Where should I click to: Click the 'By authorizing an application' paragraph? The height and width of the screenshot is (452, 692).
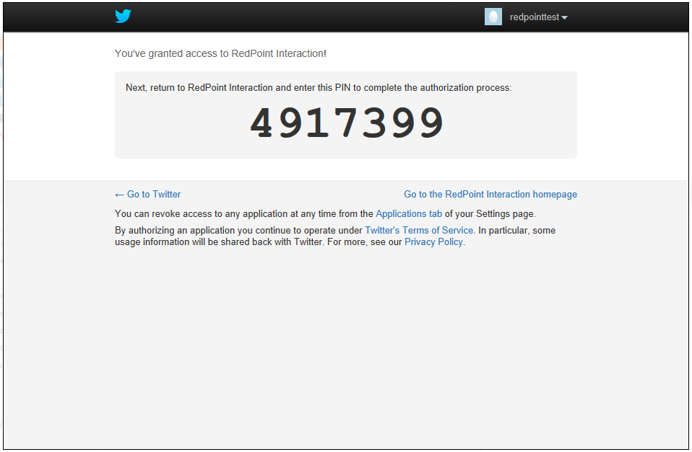pyautogui.click(x=238, y=231)
